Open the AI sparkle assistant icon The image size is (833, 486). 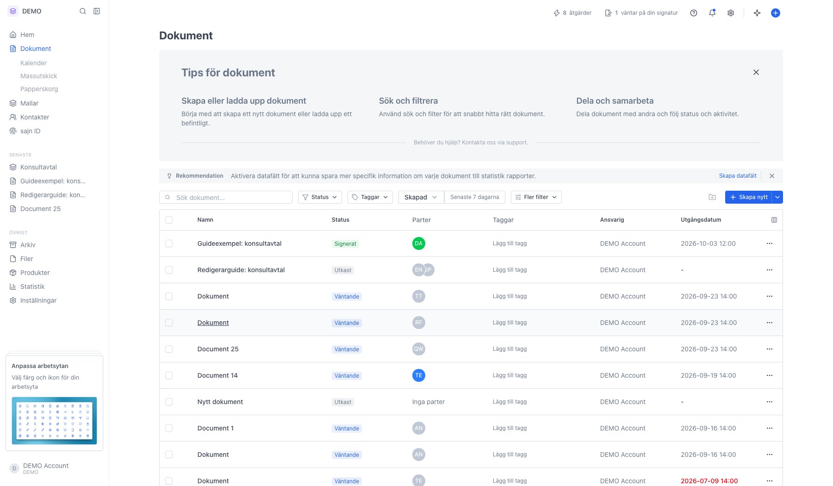click(x=757, y=13)
